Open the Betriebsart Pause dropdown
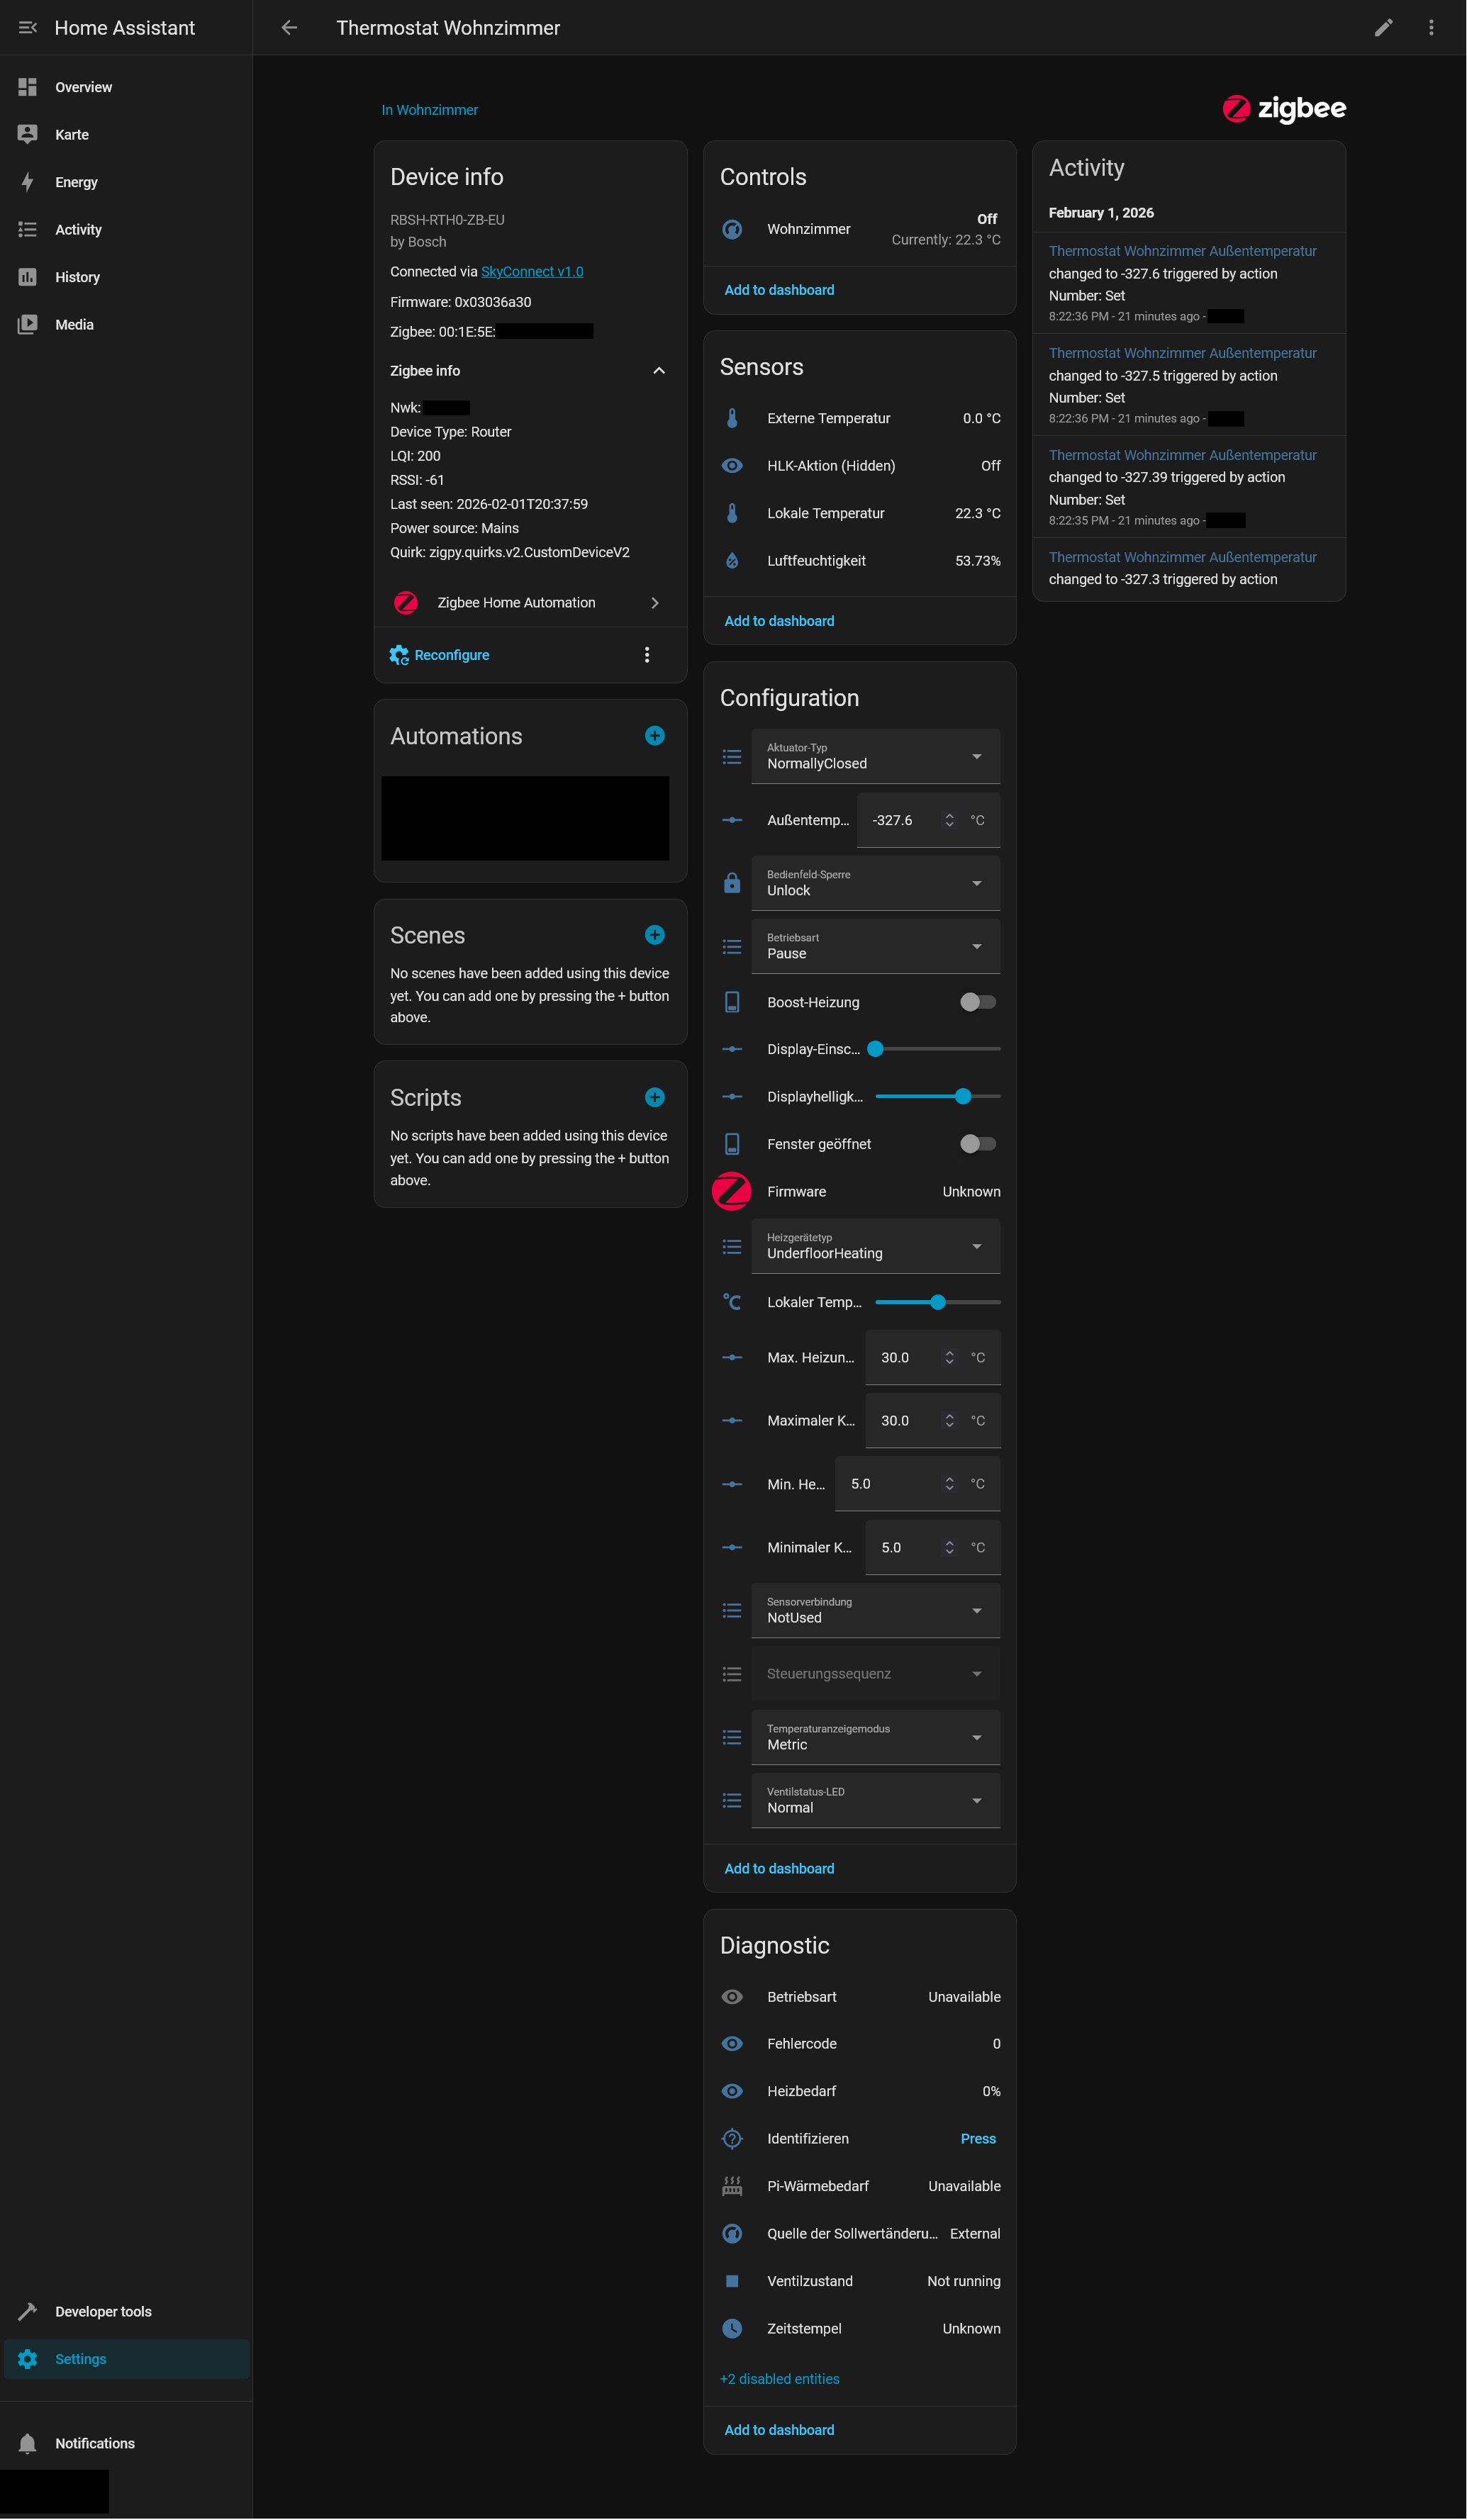1467x2520 pixels. click(x=875, y=947)
